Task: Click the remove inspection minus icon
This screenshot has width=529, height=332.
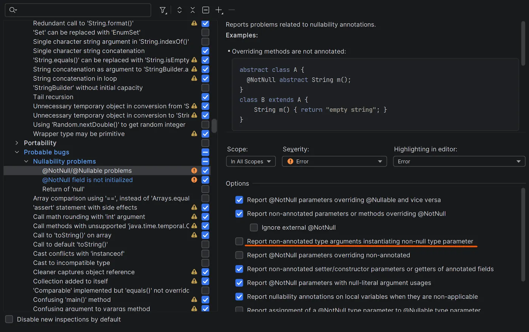Action: (x=232, y=10)
